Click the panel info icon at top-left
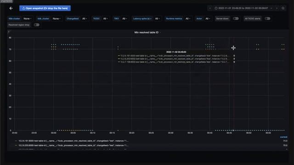This screenshot has height=165, width=294. [x=9, y=32]
